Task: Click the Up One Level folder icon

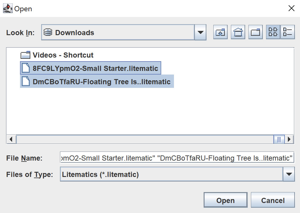Action: pos(220,32)
